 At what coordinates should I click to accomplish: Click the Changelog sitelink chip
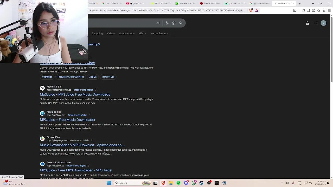pos(47,77)
